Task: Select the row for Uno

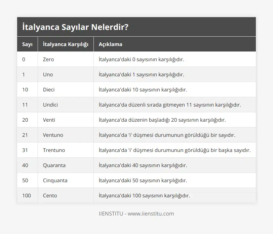Action: click(47, 74)
